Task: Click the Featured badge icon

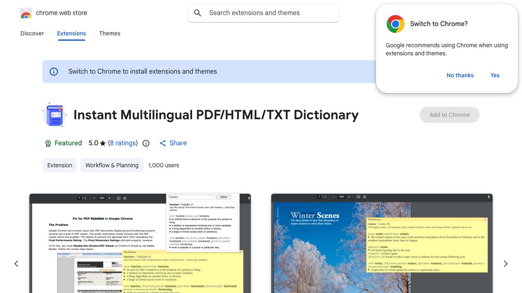Action: (48, 143)
